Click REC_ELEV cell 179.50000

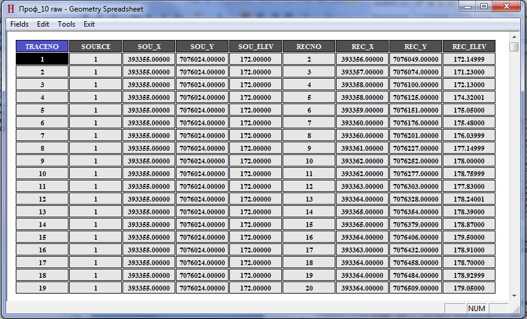(469, 237)
